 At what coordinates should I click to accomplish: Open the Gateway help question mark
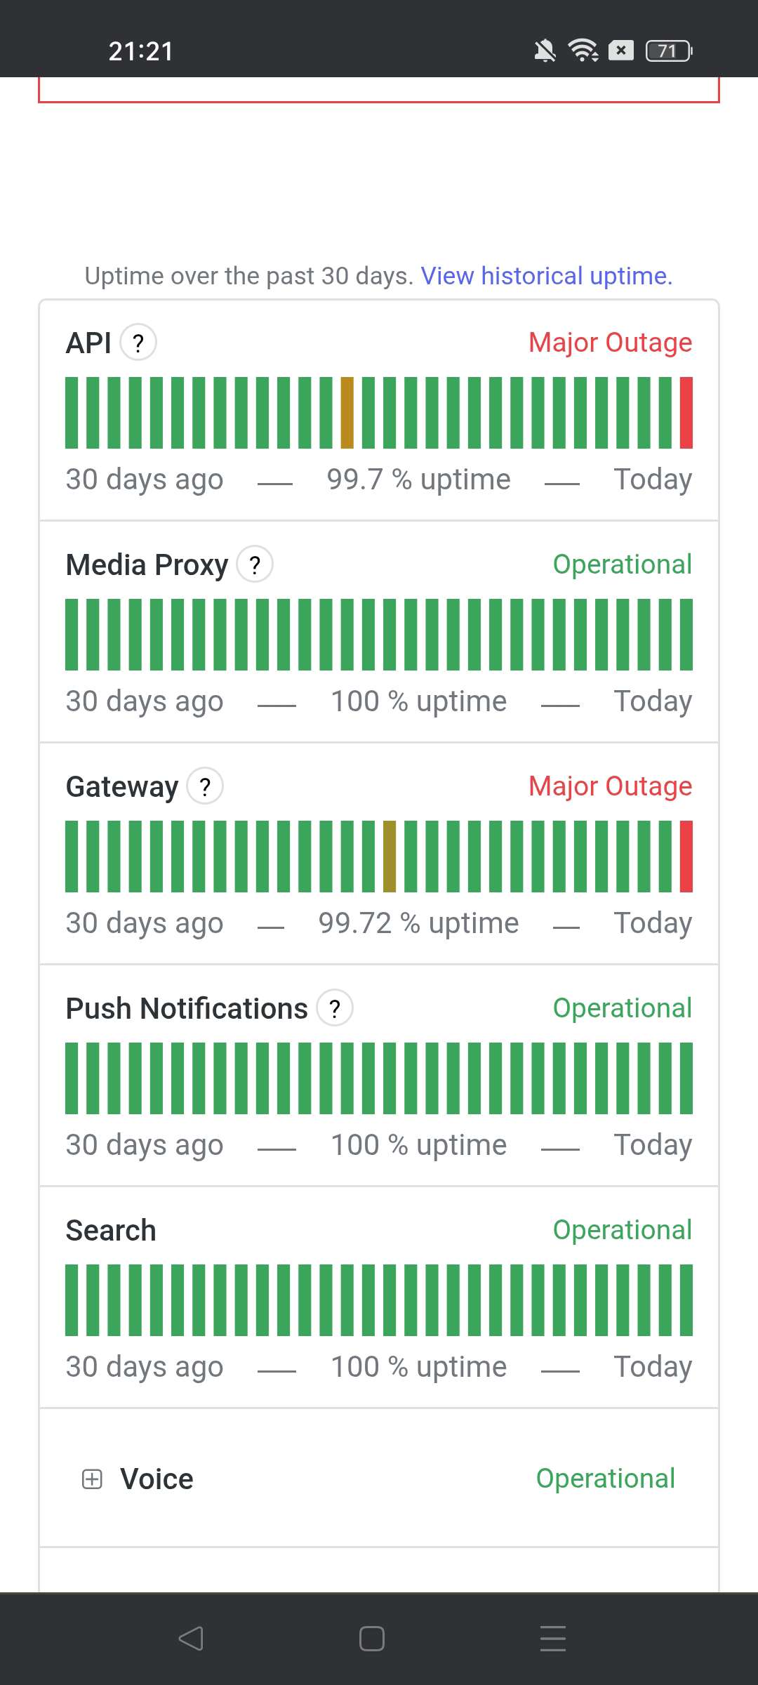coord(205,786)
